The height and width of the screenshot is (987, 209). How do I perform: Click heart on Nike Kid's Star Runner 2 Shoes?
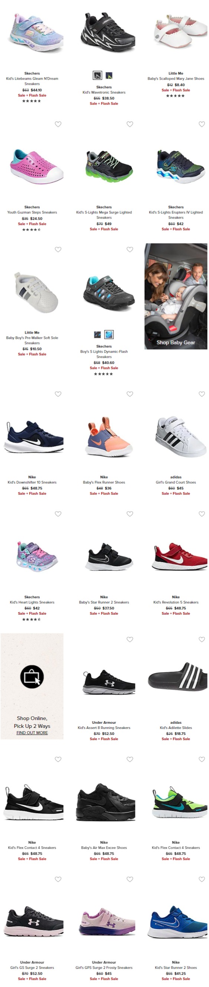[x=202, y=879]
